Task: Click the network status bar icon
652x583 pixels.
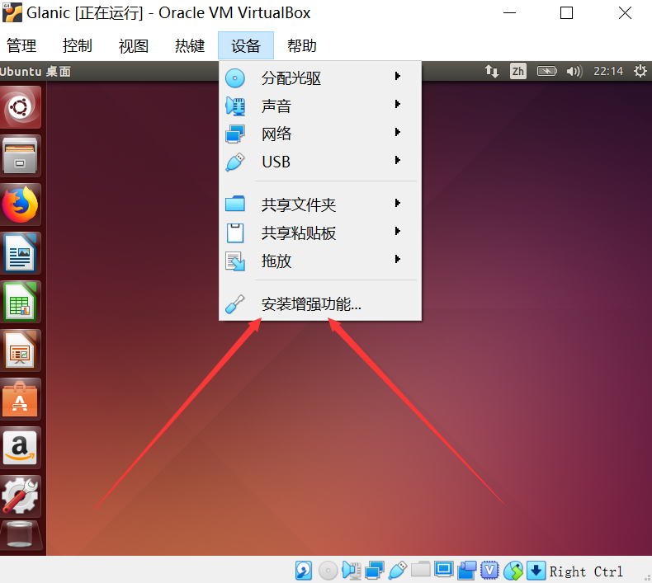Action: pyautogui.click(x=374, y=571)
